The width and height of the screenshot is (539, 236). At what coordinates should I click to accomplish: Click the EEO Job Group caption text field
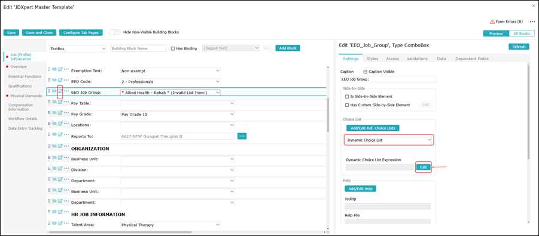(388, 79)
